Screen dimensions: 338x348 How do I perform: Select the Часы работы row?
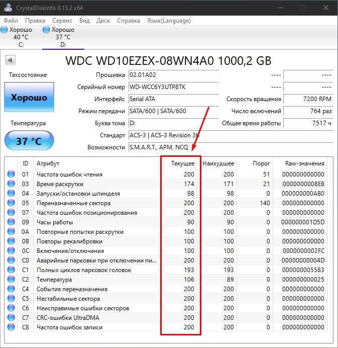coord(166,222)
